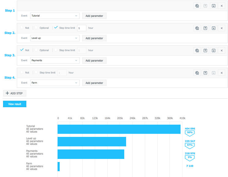Move Step 2 up with the arrow icon
The height and width of the screenshot is (177, 228).
(206, 28)
